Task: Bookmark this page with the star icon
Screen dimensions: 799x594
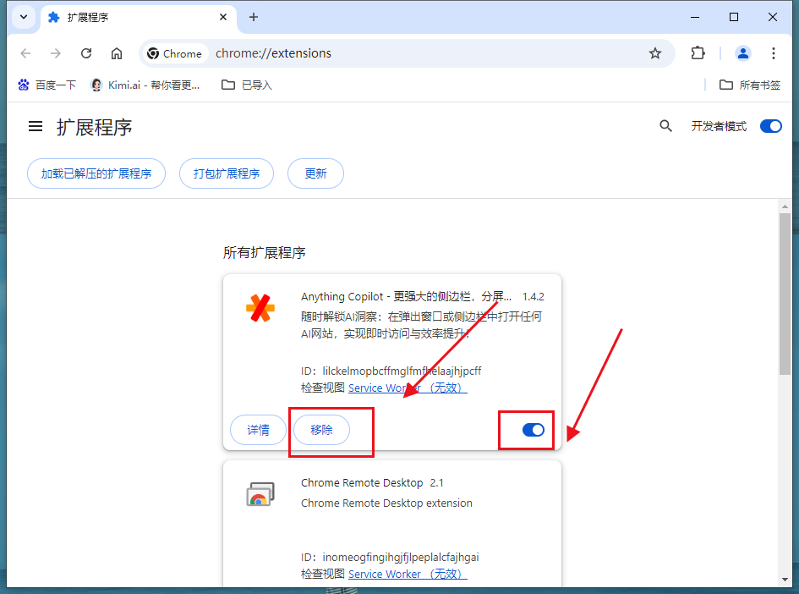Action: [654, 53]
